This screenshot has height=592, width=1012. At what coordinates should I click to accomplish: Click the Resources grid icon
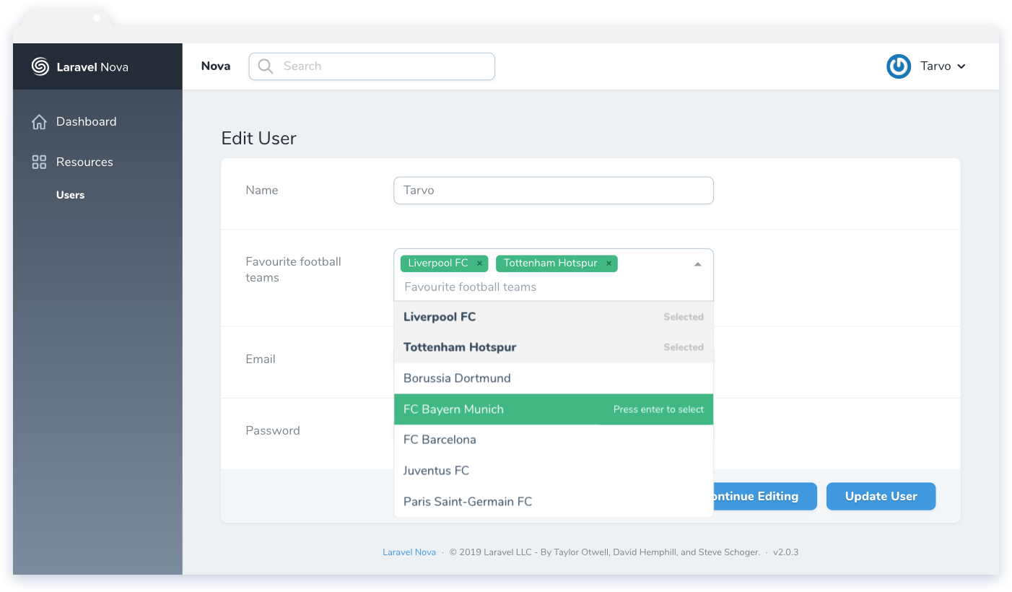[39, 162]
